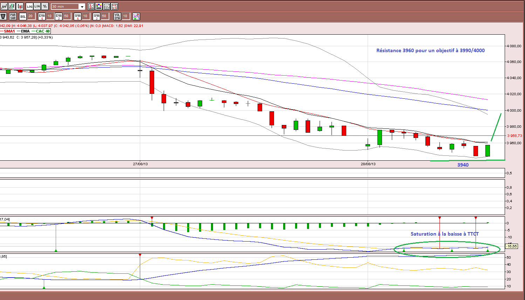Screen dimensions: 525x300
Task: Toggle the percent scale button
Action: [45, 6]
